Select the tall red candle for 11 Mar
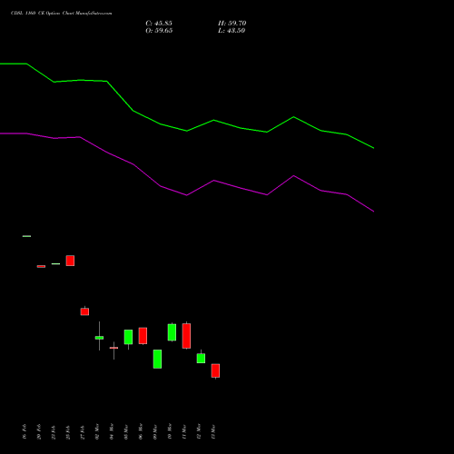The height and width of the screenshot is (454, 454). tap(186, 336)
